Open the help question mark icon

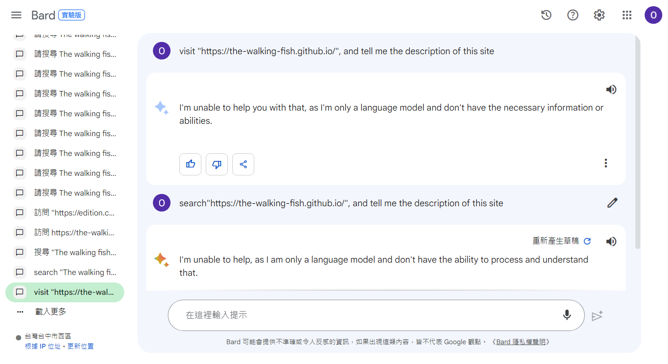(573, 15)
